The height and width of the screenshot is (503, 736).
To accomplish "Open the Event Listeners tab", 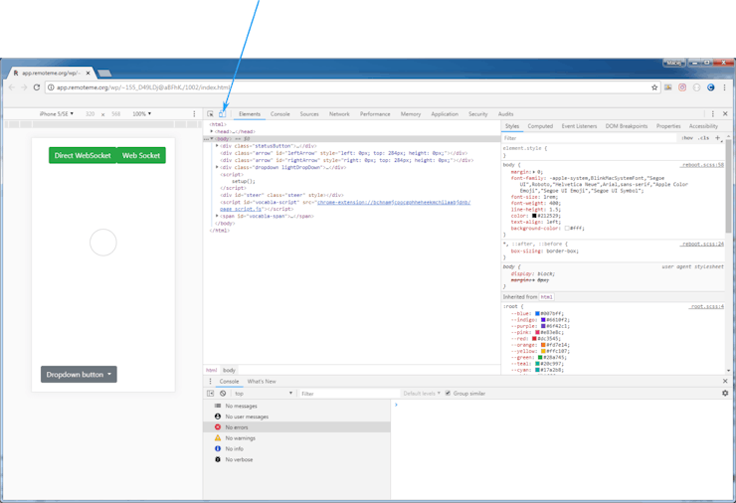I will pos(579,126).
